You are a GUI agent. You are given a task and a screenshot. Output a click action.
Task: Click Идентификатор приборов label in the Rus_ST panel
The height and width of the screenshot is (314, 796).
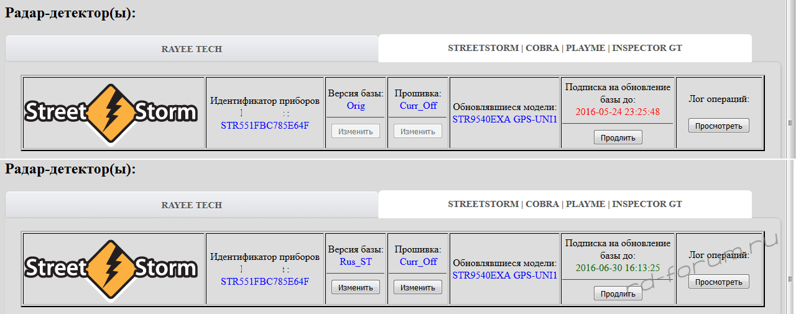[x=265, y=257]
